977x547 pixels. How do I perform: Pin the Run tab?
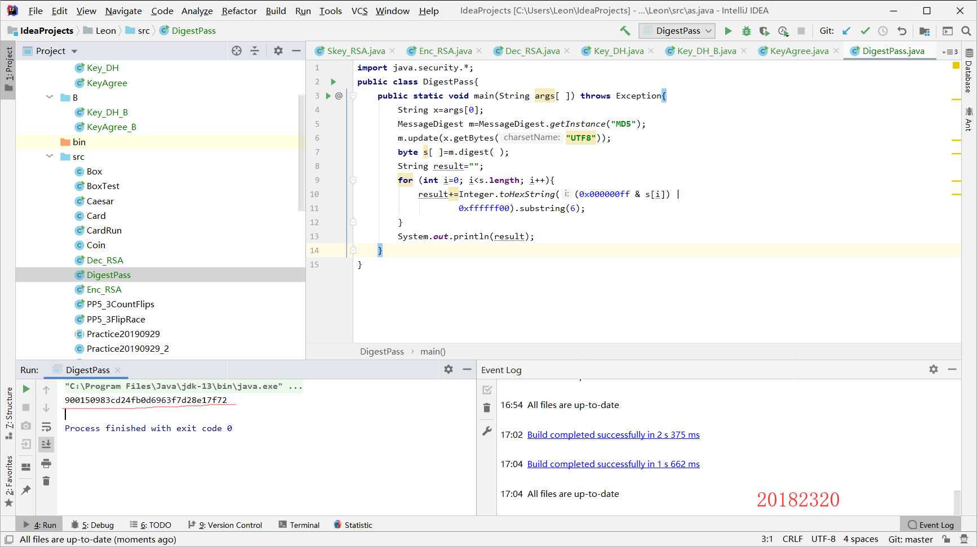tap(26, 490)
